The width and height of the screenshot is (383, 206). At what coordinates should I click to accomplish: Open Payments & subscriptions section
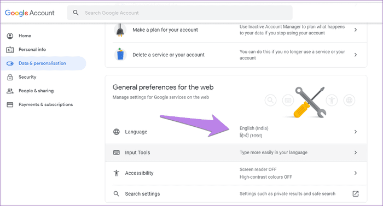(45, 104)
